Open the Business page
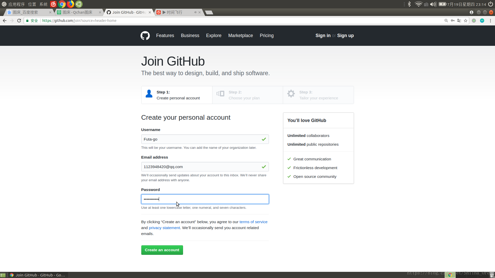 190,36
